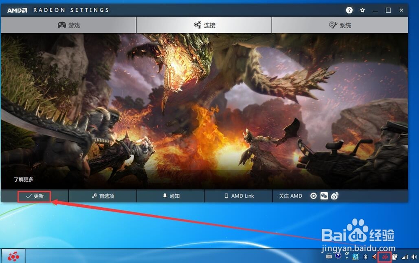Image resolution: width=419 pixels, height=263 pixels.
Task: Open the AMD Link section
Action: click(x=239, y=196)
